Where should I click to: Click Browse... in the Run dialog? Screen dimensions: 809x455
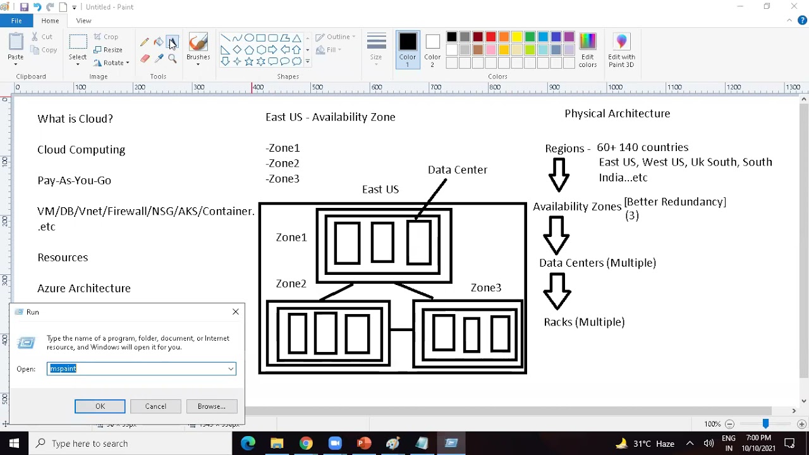tap(212, 406)
